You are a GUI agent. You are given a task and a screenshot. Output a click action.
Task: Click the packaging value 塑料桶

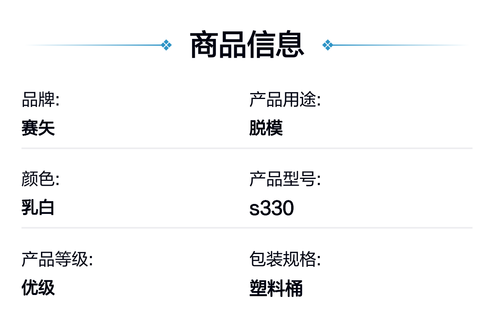pyautogui.click(x=276, y=288)
